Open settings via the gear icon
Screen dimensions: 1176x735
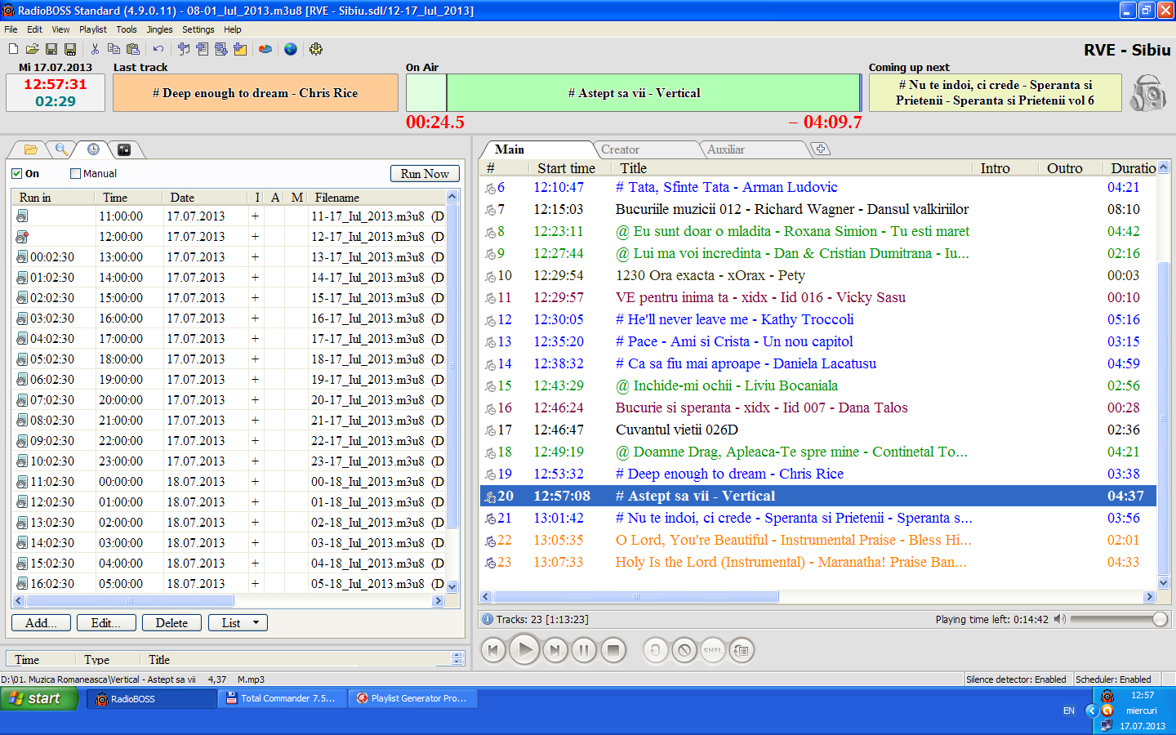tap(316, 50)
